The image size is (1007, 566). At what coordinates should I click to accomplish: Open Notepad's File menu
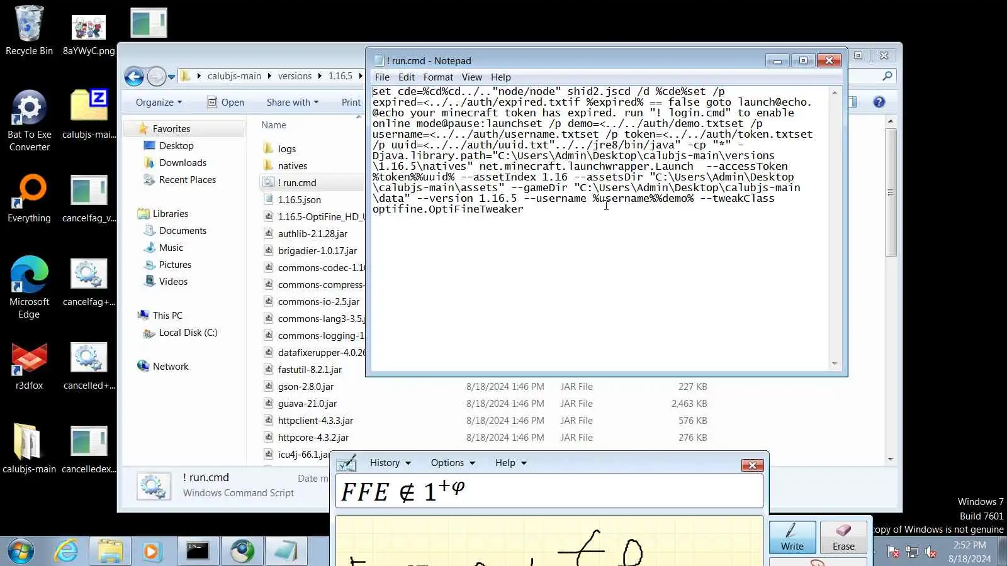click(382, 77)
